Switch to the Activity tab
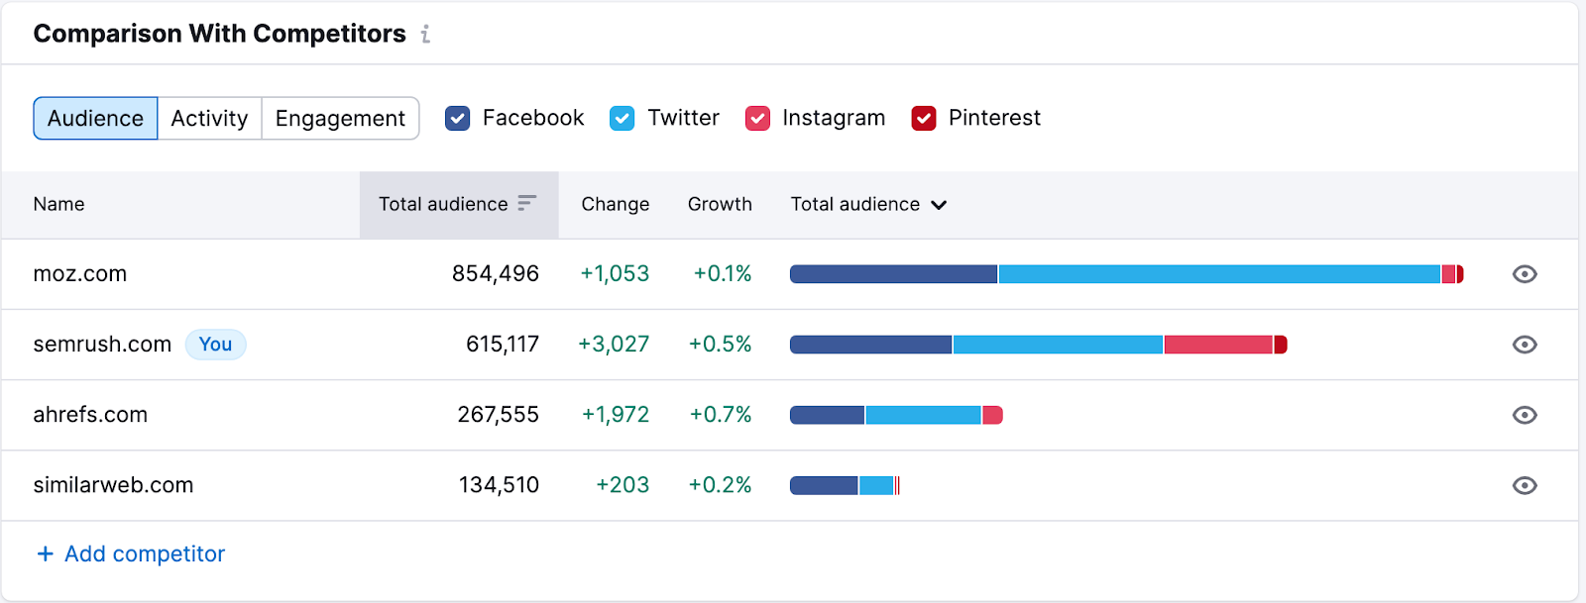Screen dimensions: 1586x603 pos(209,118)
